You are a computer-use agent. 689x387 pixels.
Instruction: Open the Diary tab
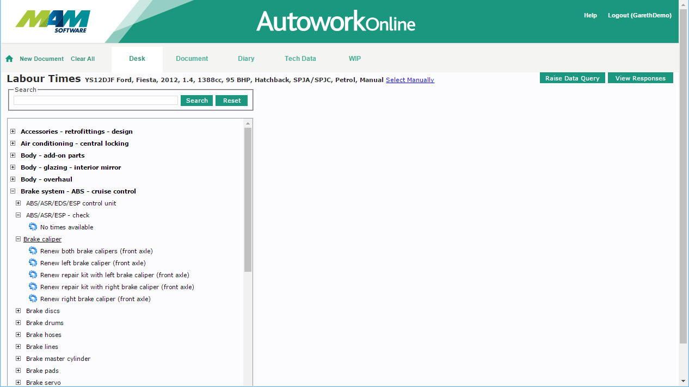246,59
